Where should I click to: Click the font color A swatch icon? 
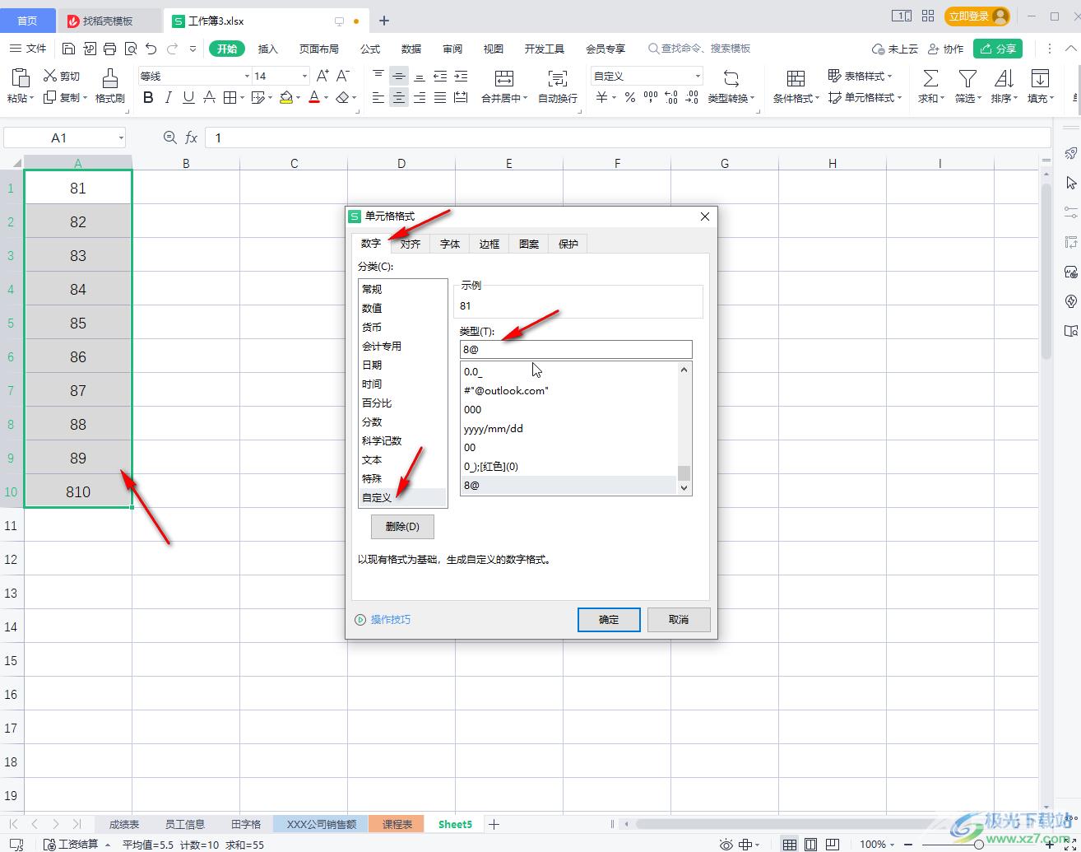[314, 98]
